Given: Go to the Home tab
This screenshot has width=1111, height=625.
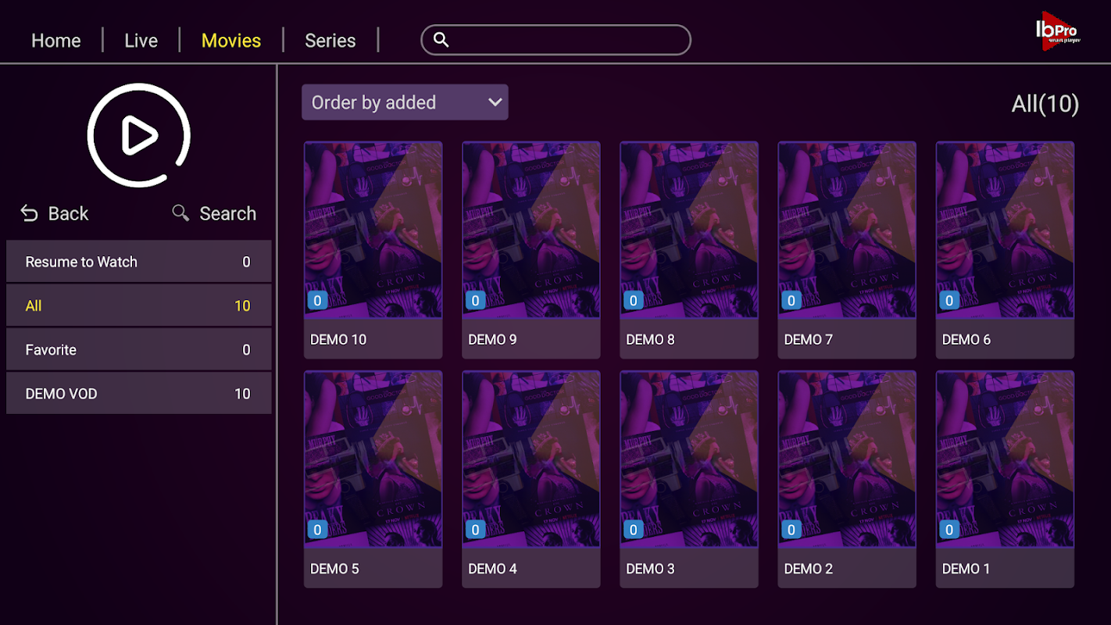Looking at the screenshot, I should pyautogui.click(x=56, y=41).
